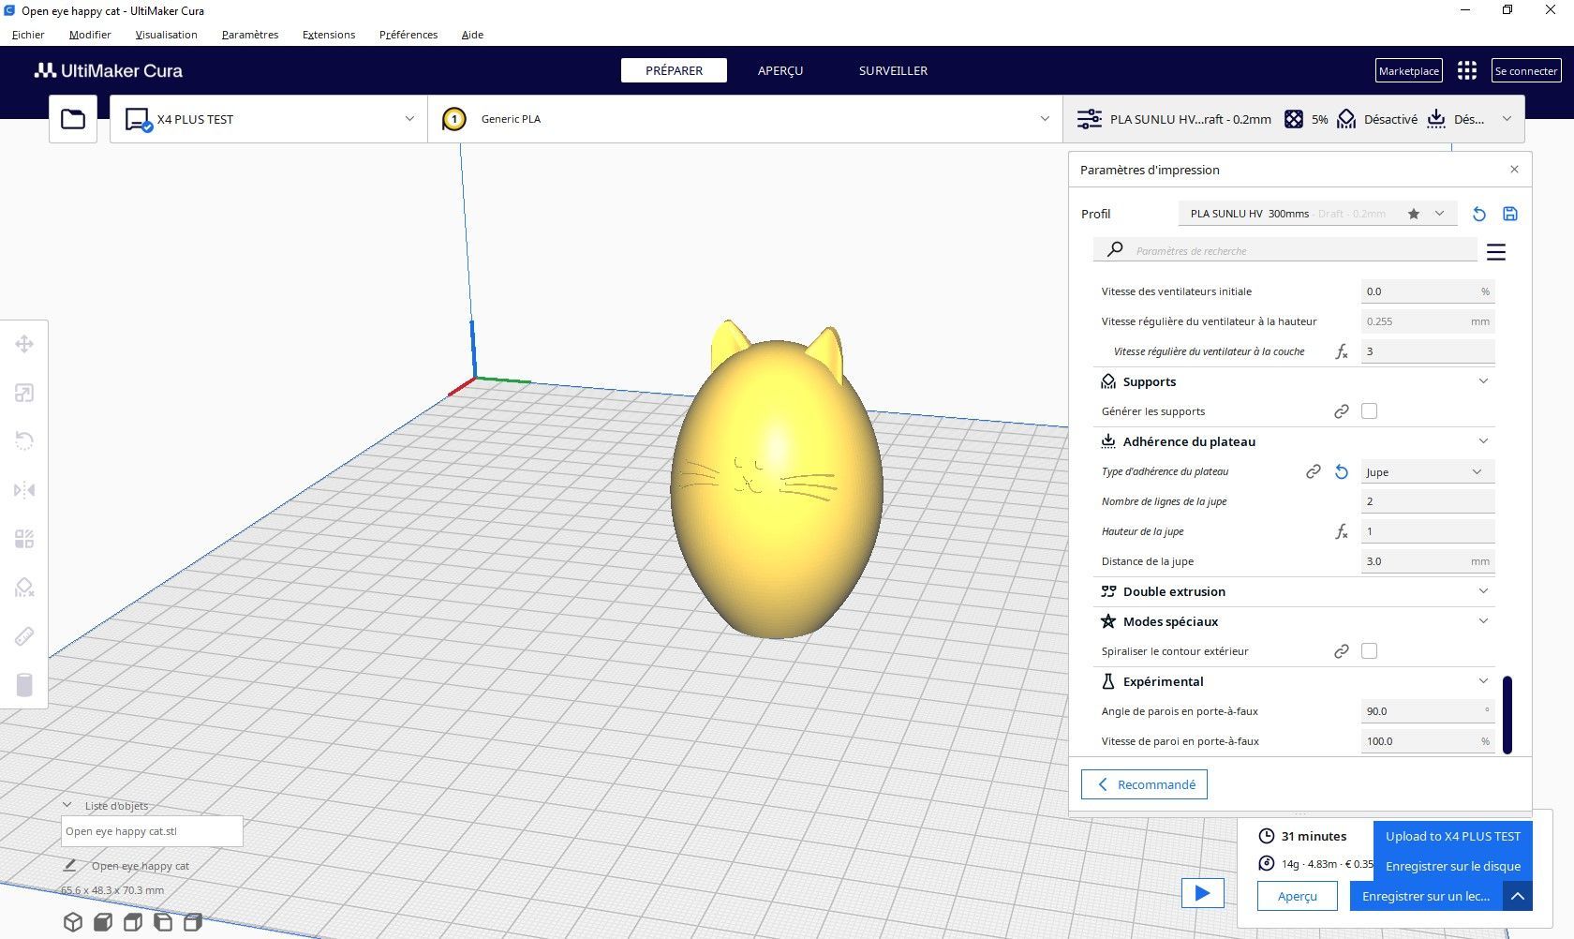1574x939 pixels.
Task: Switch to the APERÇU tab
Action: point(780,70)
